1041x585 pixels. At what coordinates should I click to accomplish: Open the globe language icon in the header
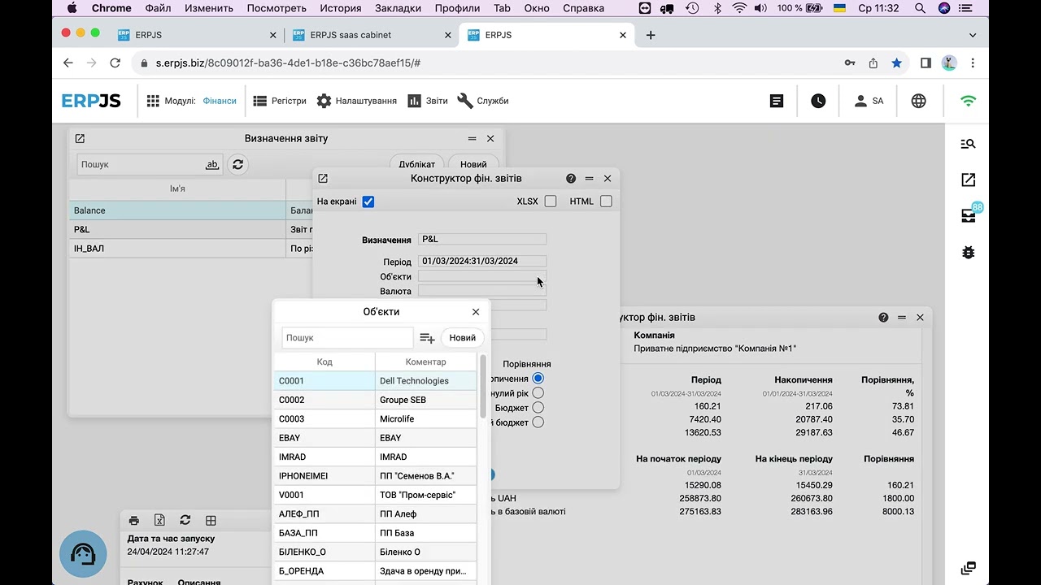[918, 101]
